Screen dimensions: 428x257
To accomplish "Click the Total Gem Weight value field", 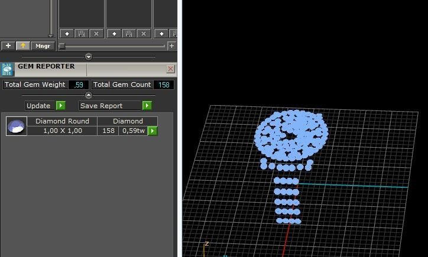I will pyautogui.click(x=79, y=85).
